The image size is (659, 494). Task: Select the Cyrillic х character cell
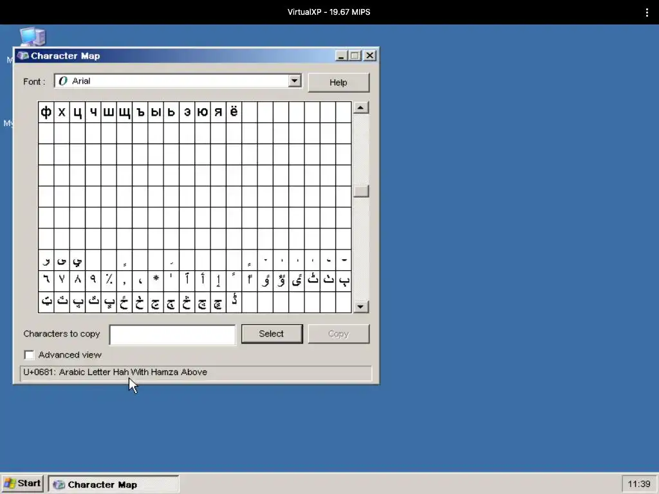[x=62, y=112]
